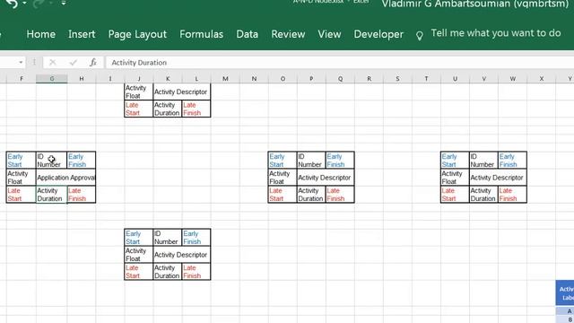Click Early Finish cell in column H

click(82, 161)
